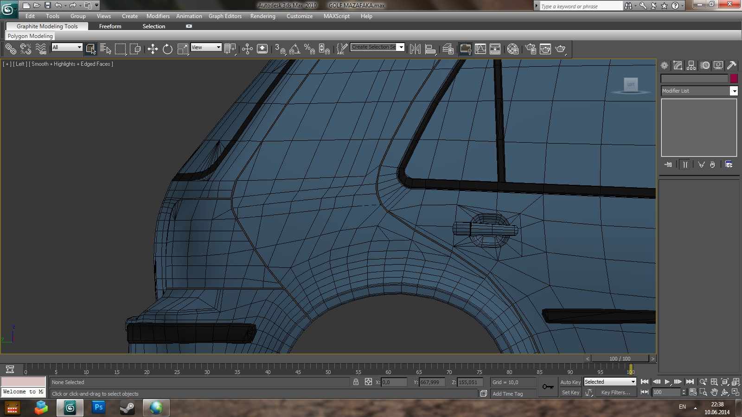742x417 pixels.
Task: Toggle Auto Key animation mode
Action: coord(570,382)
